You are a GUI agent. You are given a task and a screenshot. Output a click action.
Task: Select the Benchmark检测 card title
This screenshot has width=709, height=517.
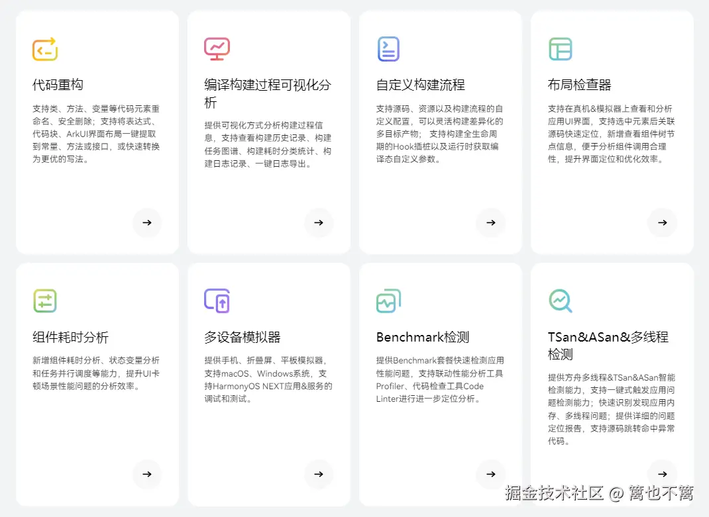tap(423, 337)
